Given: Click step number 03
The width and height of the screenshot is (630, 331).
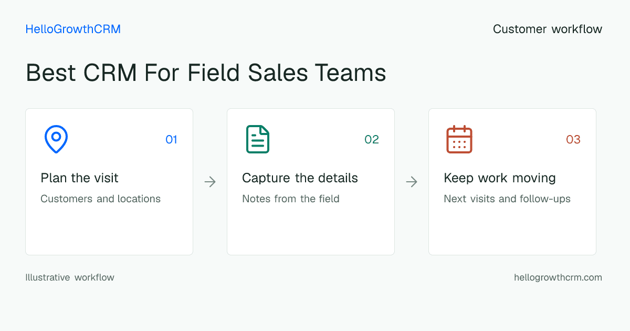Looking at the screenshot, I should pyautogui.click(x=573, y=139).
